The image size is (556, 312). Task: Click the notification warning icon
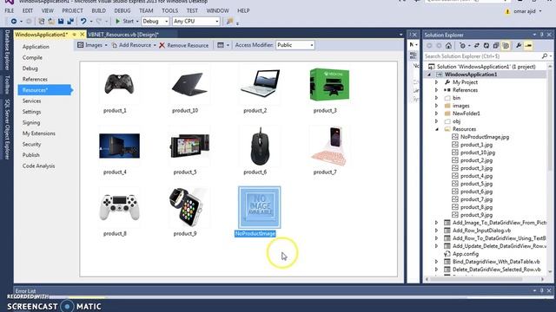tap(507, 11)
